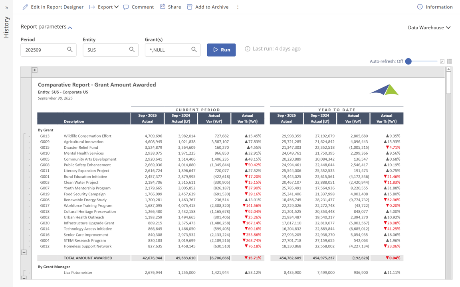Click YTD total variance 0.04%
Image resolution: width=460 pixels, height=287 pixels.
tap(393, 258)
